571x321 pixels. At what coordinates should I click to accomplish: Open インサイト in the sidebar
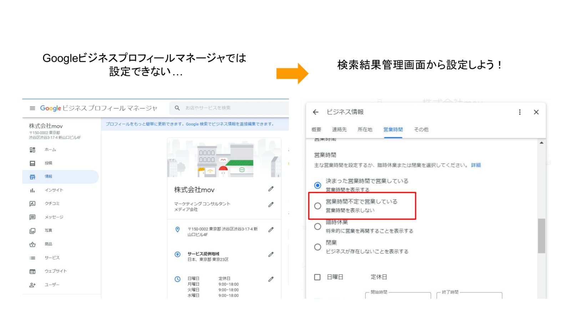click(54, 190)
